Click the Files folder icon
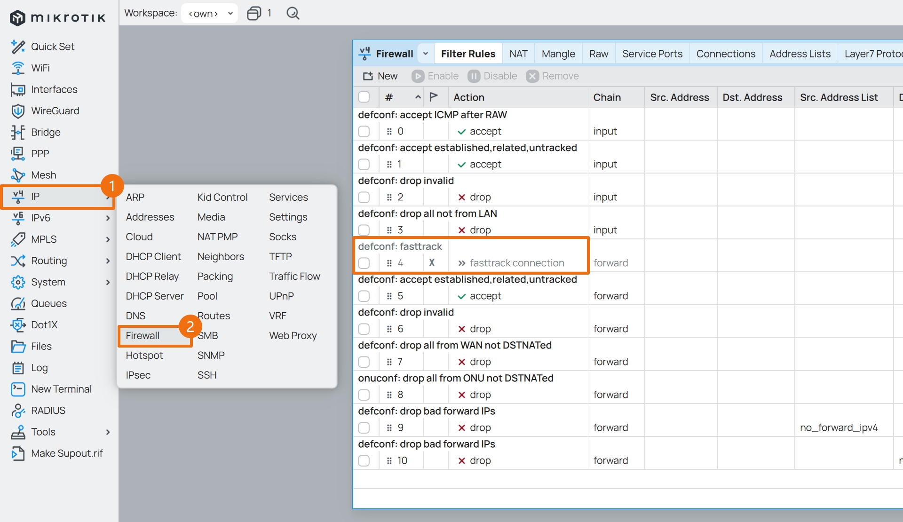Viewport: 903px width, 522px height. 18,346
